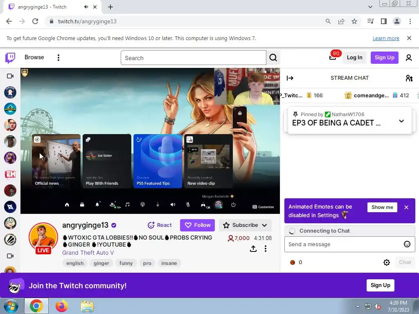Viewport: 419px width, 314px height.
Task: Toggle Chrome side panel icon
Action: (x=384, y=21)
